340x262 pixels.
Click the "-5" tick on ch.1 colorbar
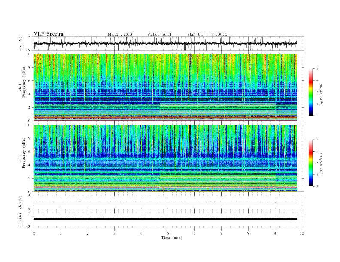[317, 92]
